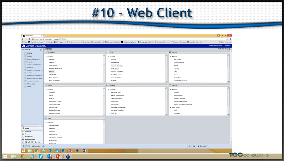This screenshot has width=284, height=161.
Task: Collapse the Financial navigation pane arrow
Action: coord(41,50)
